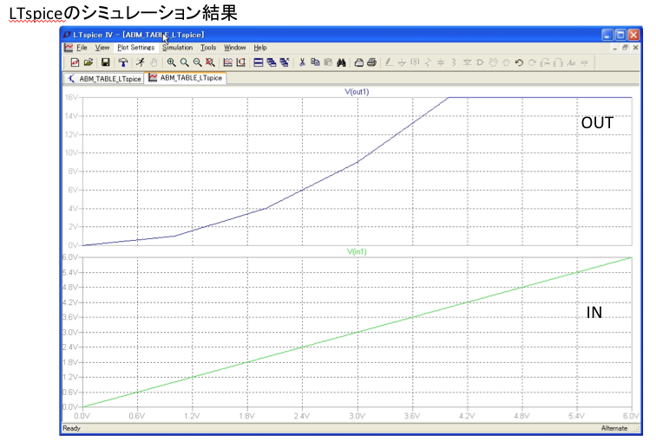656x441 pixels.
Task: Open the Tools menu
Action: point(208,48)
